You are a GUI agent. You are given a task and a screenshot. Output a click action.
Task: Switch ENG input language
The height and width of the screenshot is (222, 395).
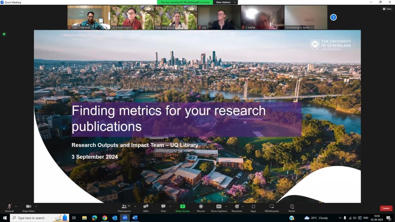point(366,218)
